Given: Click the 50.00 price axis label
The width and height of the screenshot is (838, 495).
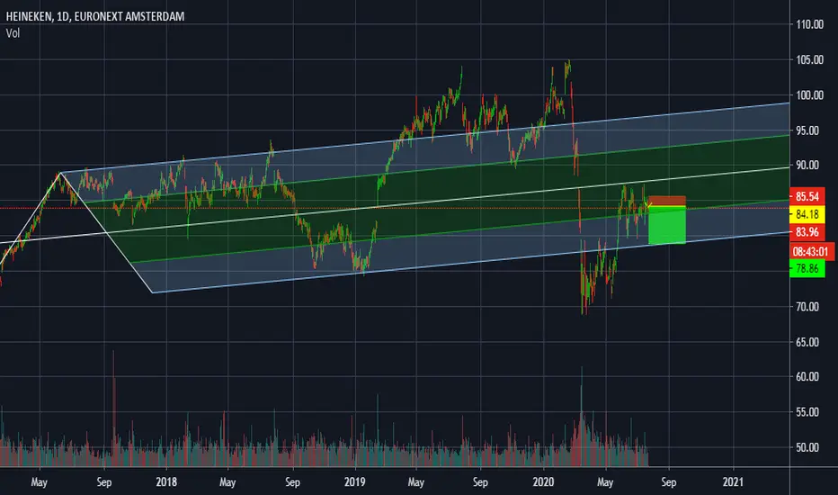Looking at the screenshot, I should (807, 447).
